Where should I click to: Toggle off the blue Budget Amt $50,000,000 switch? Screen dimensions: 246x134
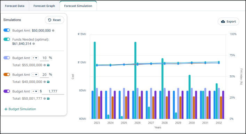coord(7,30)
